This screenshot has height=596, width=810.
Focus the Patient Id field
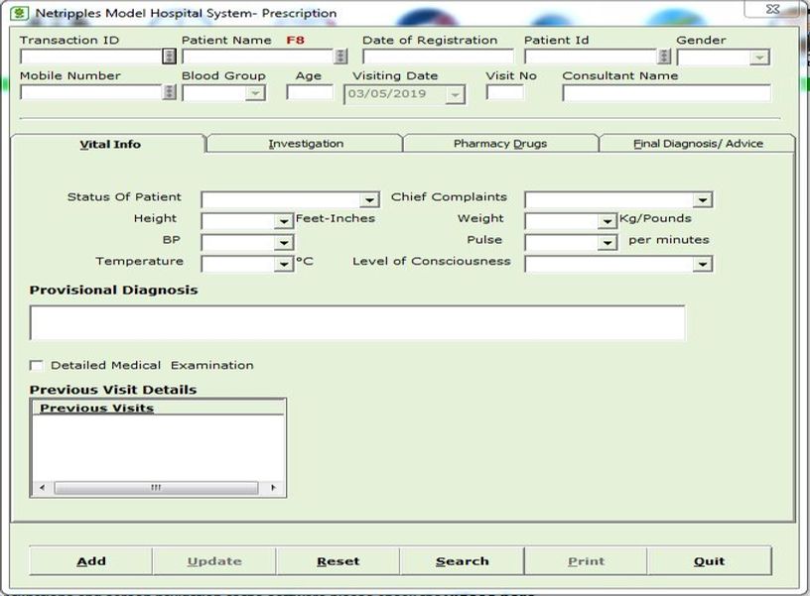tap(591, 56)
